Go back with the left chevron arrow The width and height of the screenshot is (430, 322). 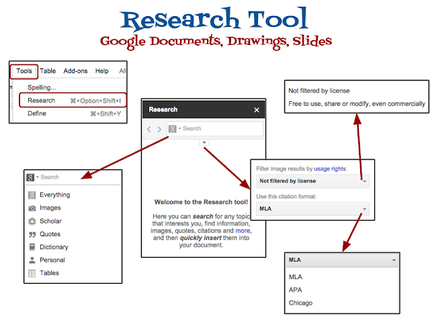149,129
